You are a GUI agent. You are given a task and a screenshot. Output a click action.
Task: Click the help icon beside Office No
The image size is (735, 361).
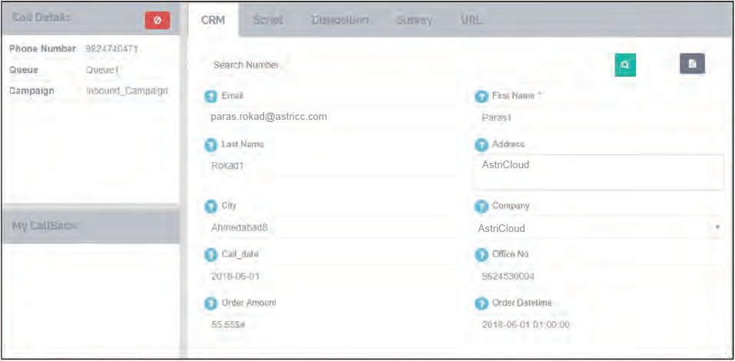point(482,255)
